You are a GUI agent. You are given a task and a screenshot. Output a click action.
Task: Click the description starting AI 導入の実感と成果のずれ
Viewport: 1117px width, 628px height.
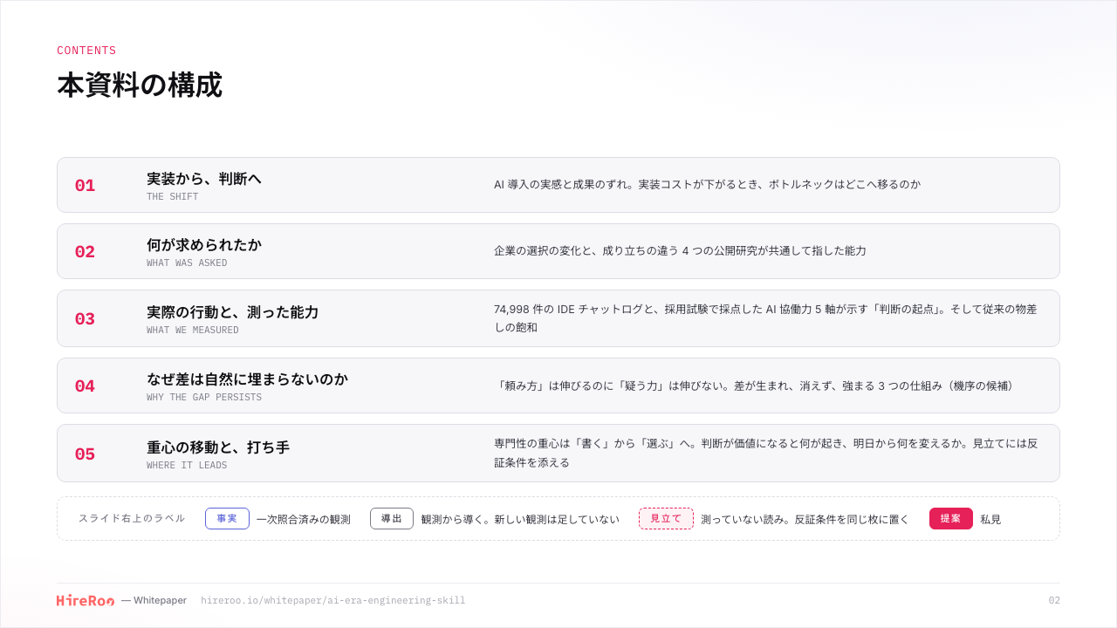tap(707, 185)
